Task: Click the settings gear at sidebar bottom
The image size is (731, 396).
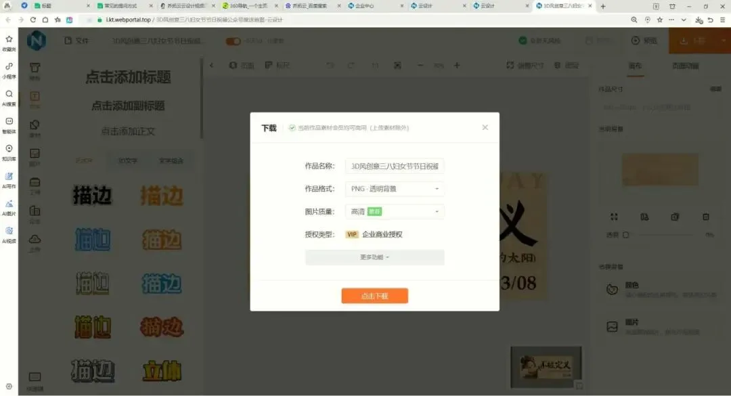Action: click(x=9, y=387)
